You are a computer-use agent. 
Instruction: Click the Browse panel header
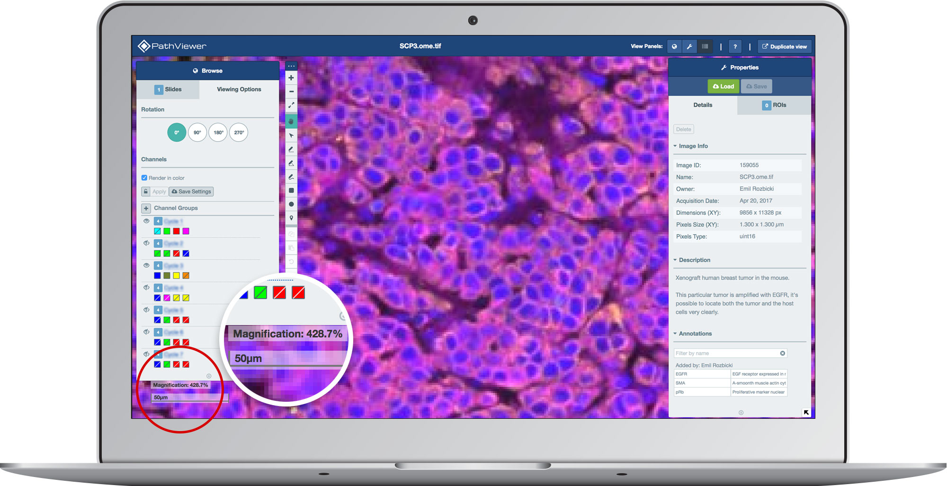[207, 71]
